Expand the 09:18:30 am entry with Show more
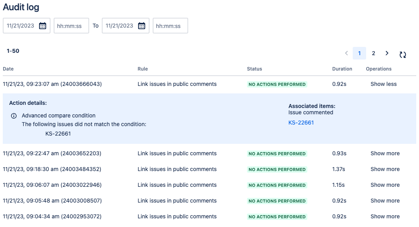 (385, 169)
